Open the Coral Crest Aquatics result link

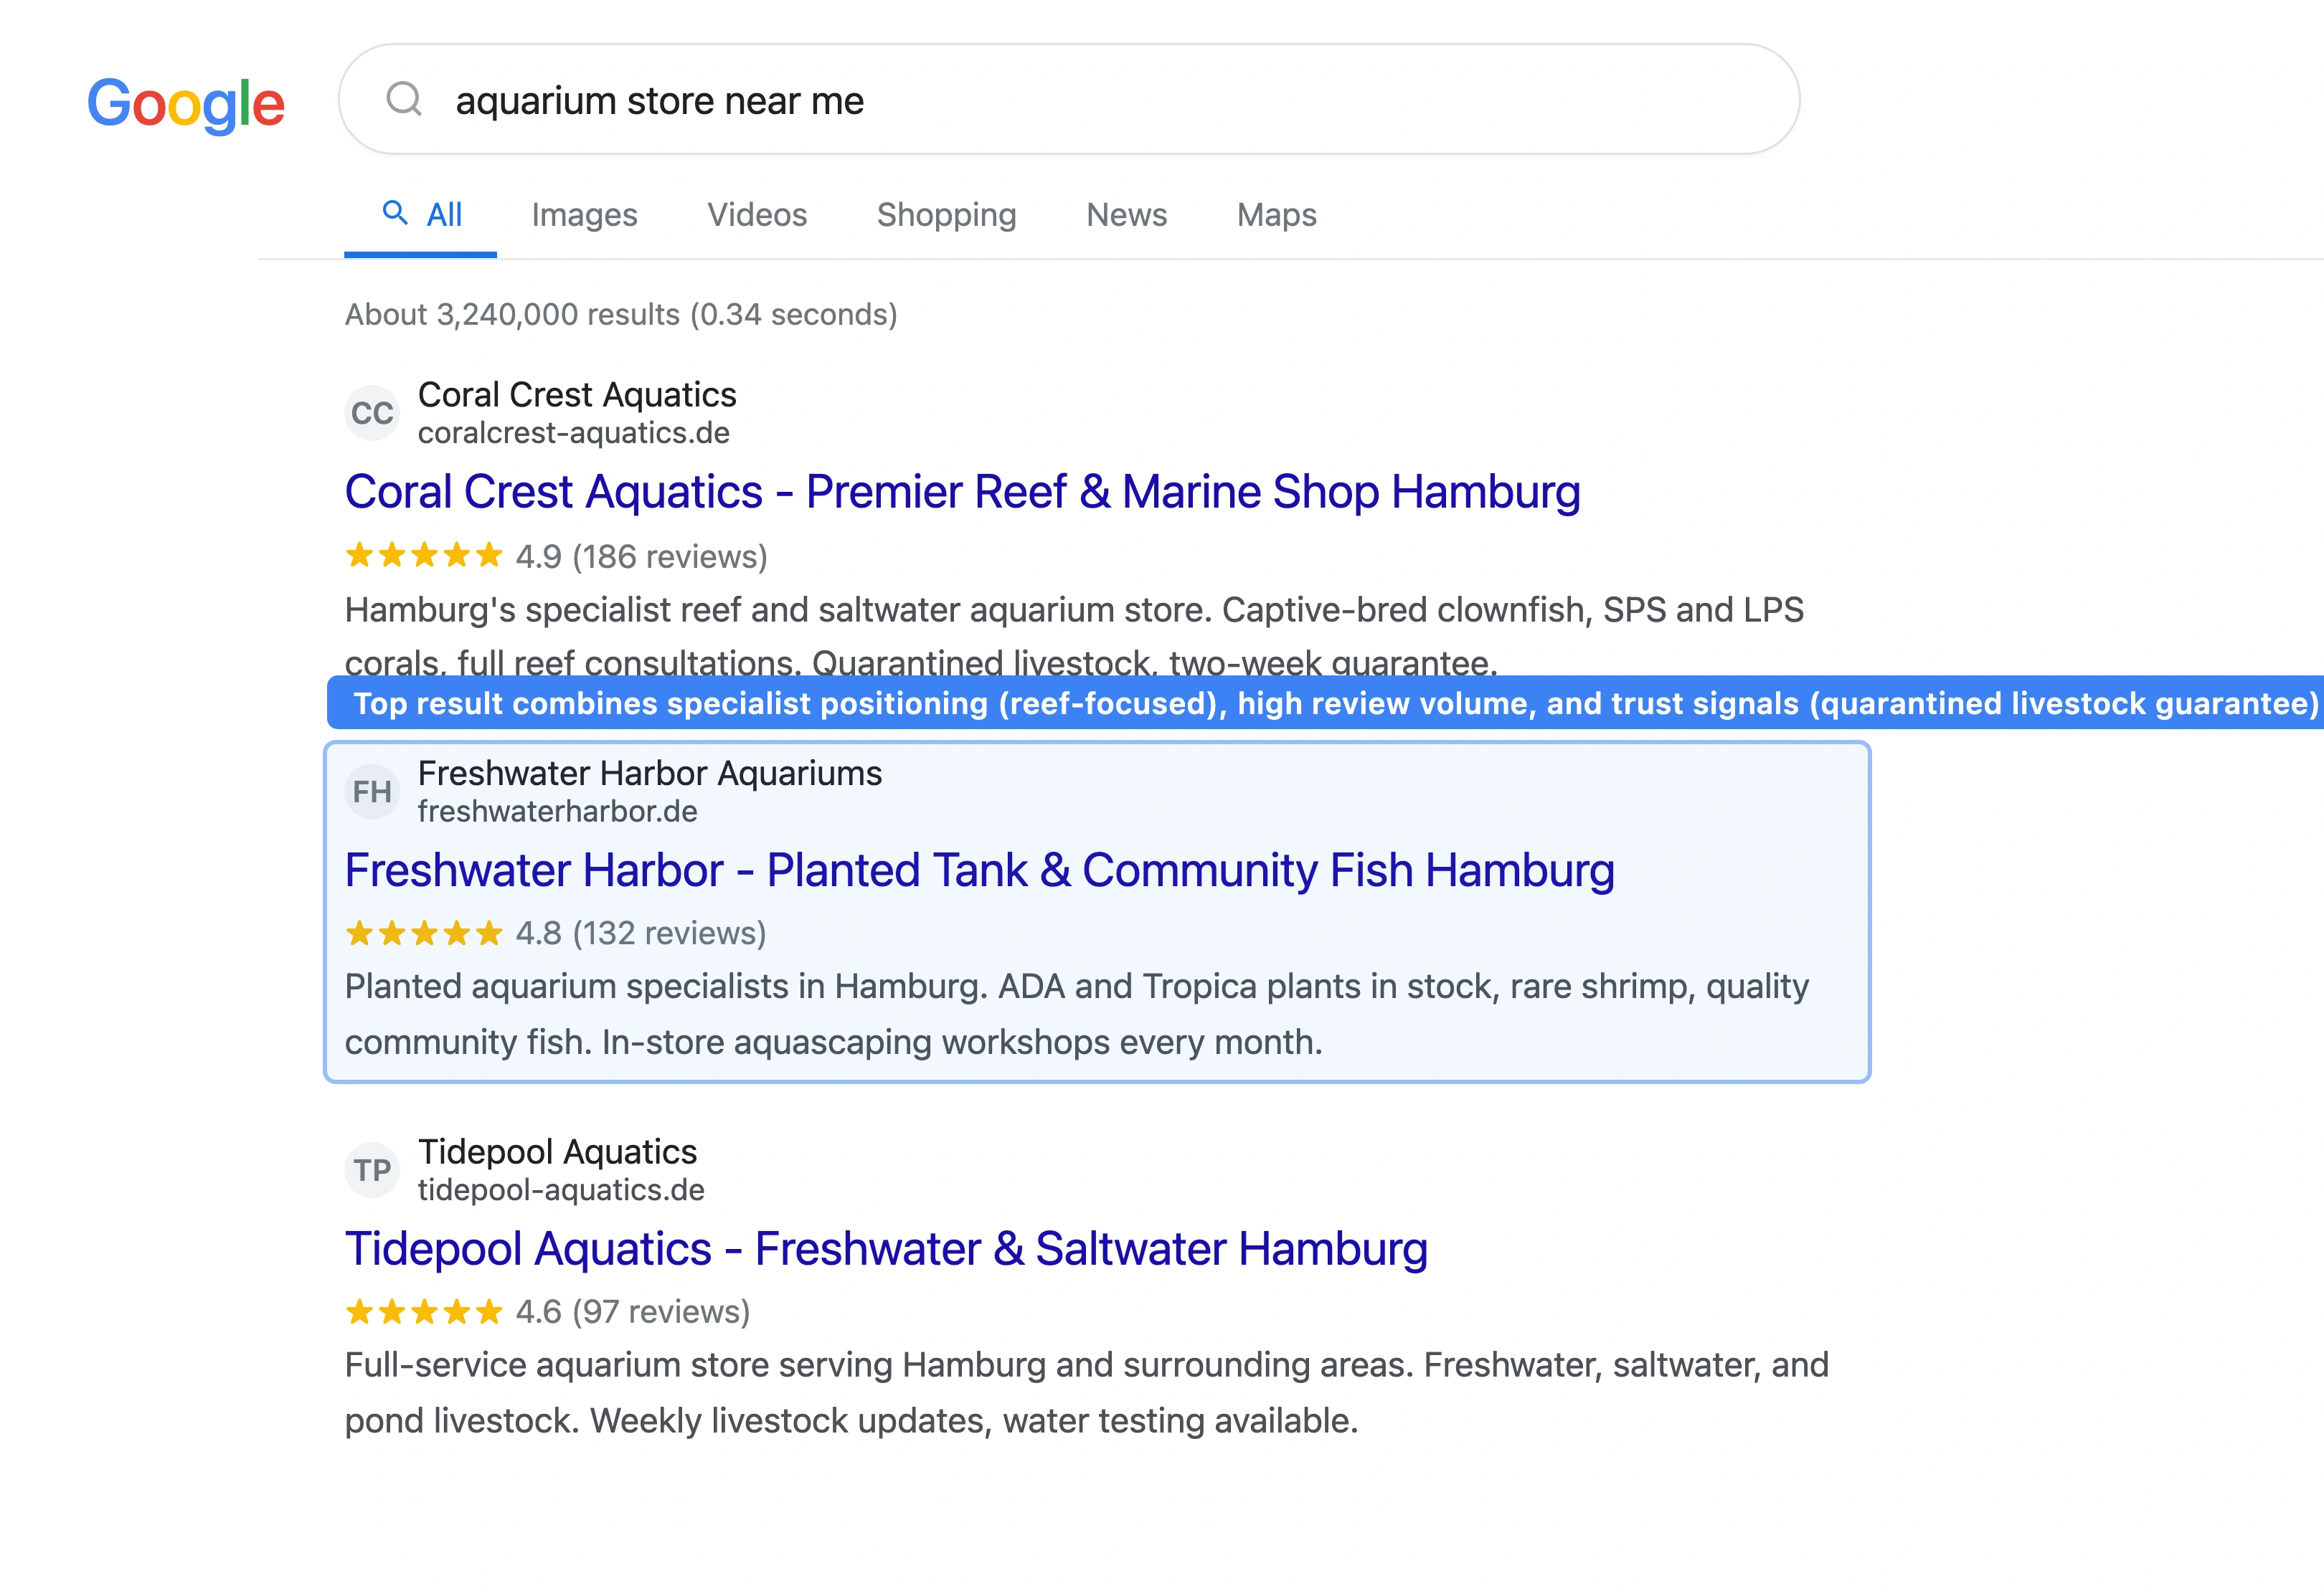(961, 491)
